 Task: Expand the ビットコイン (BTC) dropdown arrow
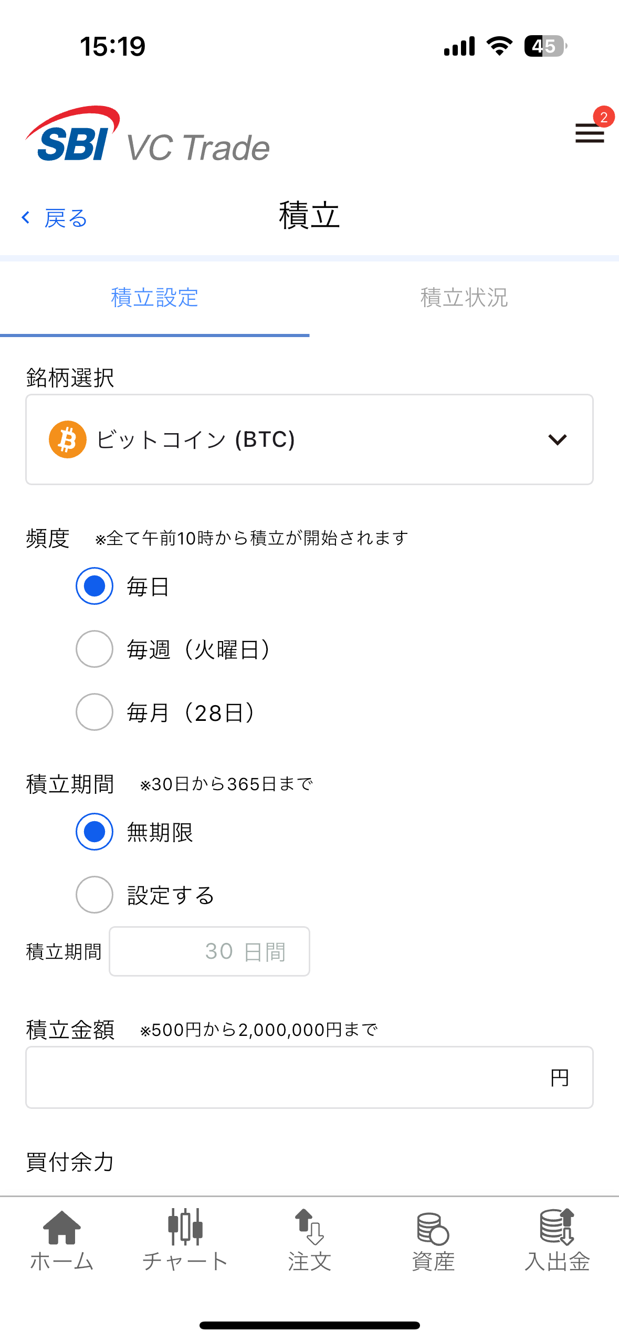point(557,439)
